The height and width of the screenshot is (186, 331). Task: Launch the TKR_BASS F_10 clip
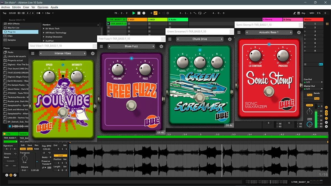click(x=109, y=24)
